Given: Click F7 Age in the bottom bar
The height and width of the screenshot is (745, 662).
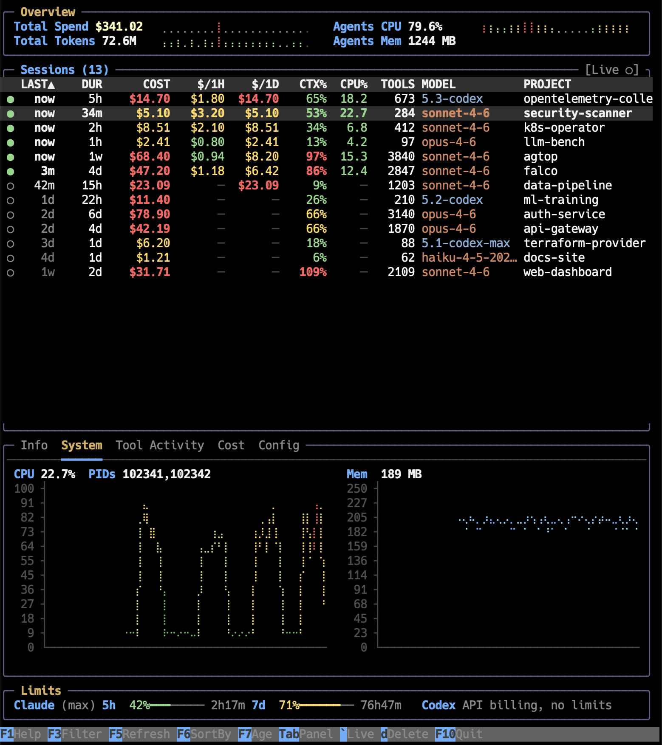Looking at the screenshot, I should [255, 734].
